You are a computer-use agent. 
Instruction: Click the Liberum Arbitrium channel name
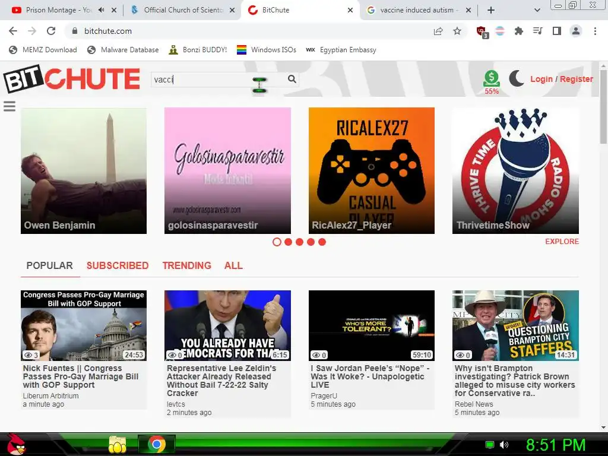point(51,396)
